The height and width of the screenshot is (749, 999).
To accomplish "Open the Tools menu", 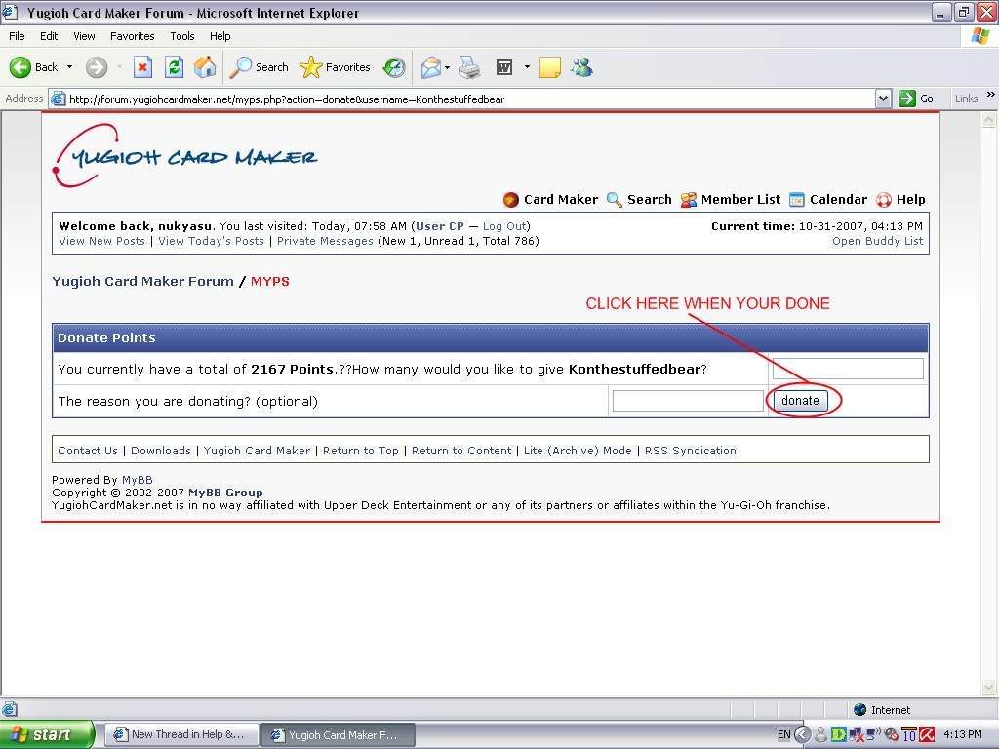I will pos(181,36).
